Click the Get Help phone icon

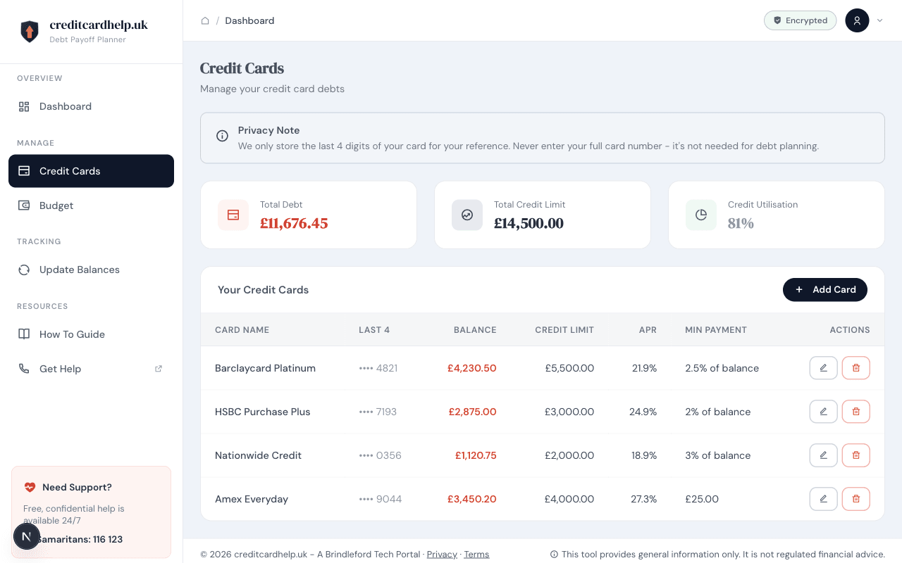[24, 368]
